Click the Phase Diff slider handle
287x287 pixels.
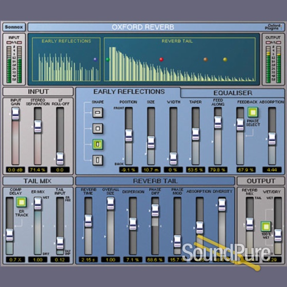[155, 211]
